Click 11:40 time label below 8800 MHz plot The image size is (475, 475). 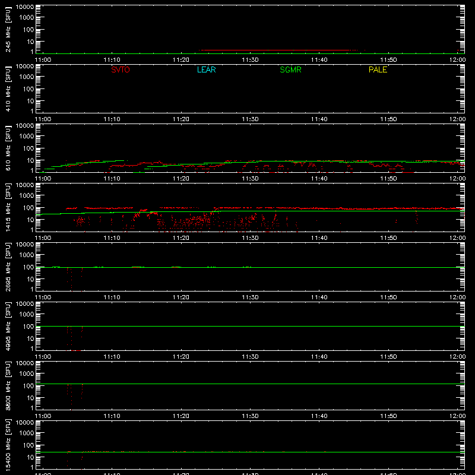click(319, 416)
